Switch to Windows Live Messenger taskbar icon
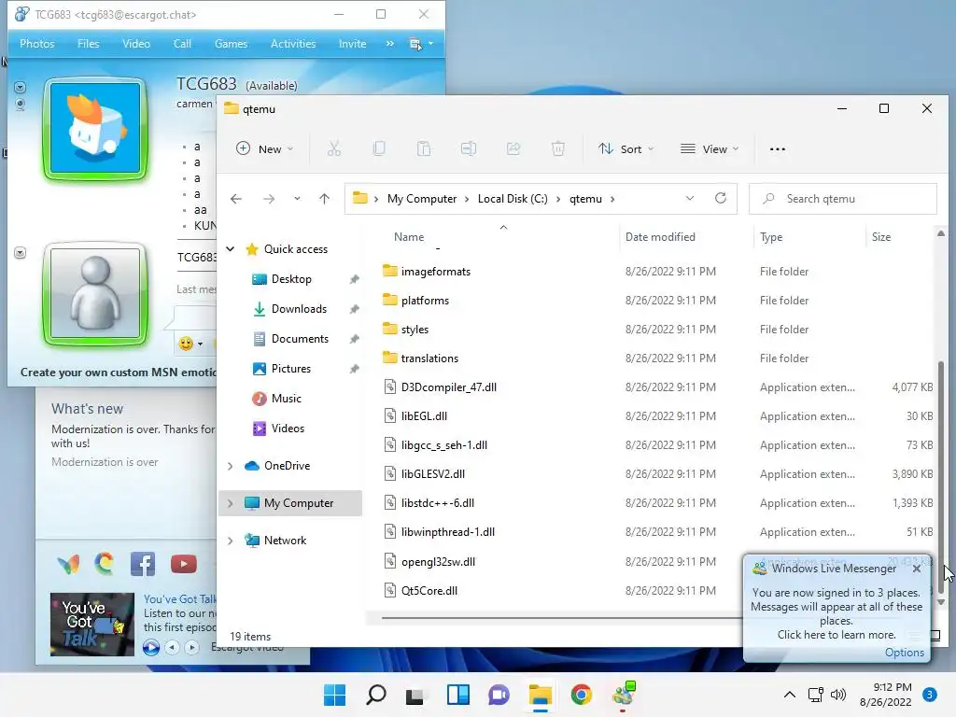The width and height of the screenshot is (956, 717). (624, 695)
